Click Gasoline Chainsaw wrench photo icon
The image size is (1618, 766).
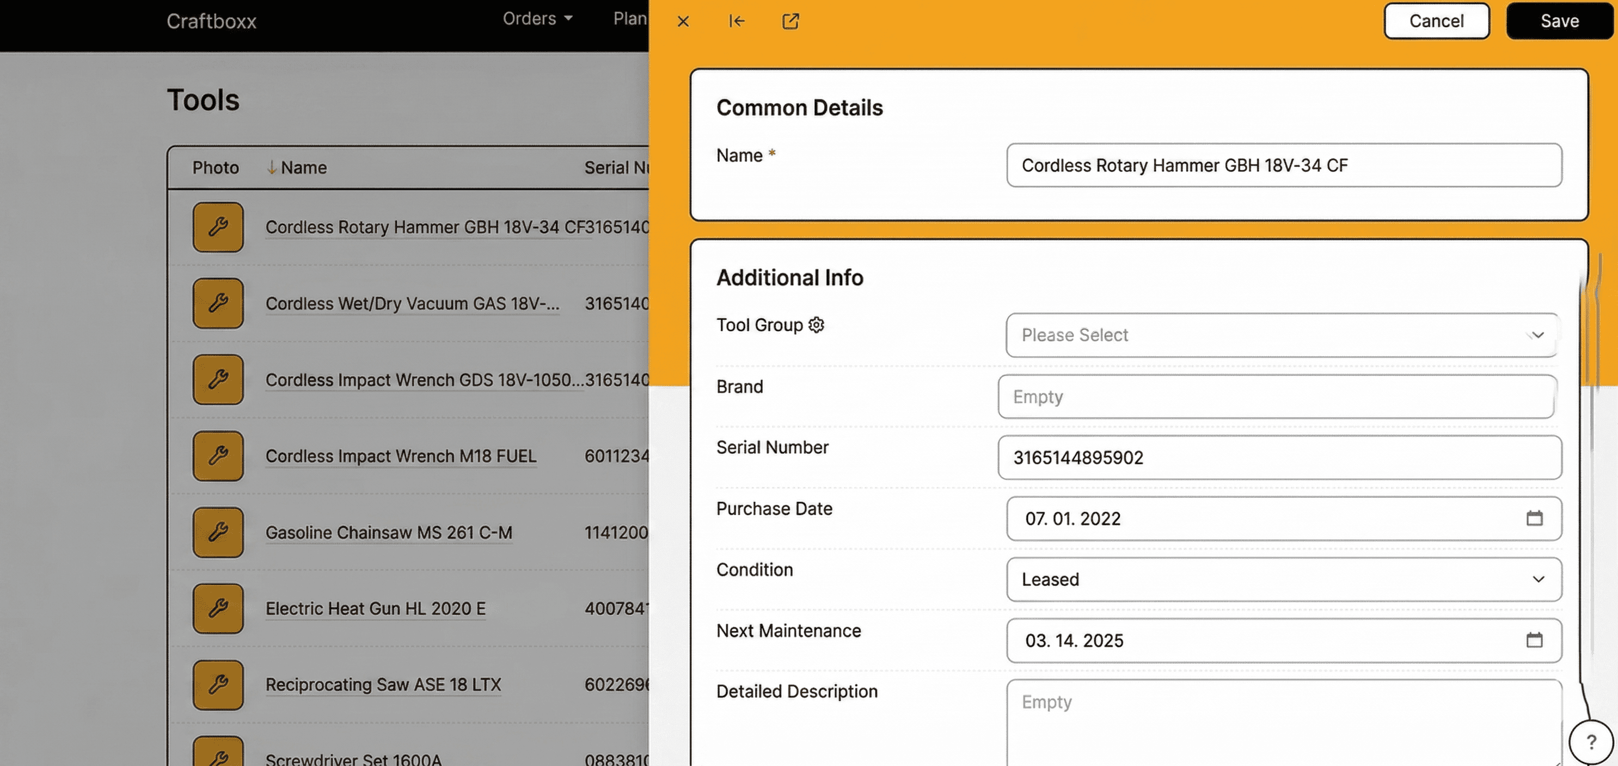218,532
